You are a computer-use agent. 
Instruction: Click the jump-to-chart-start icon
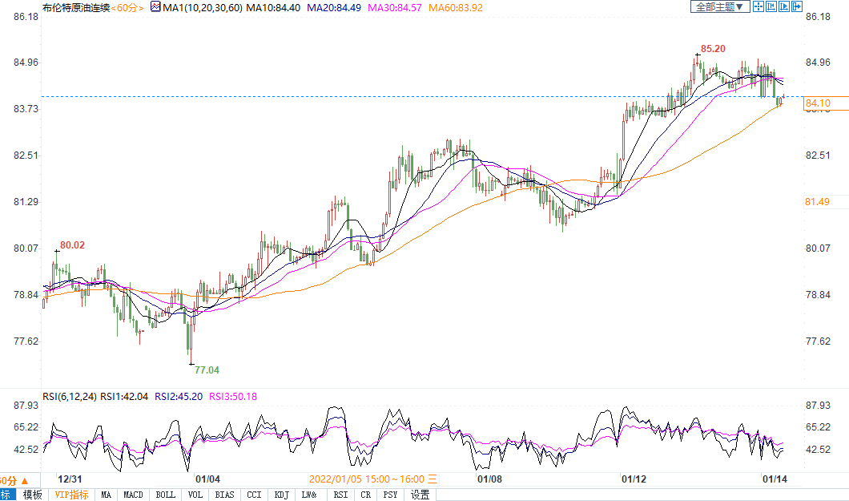click(x=771, y=6)
